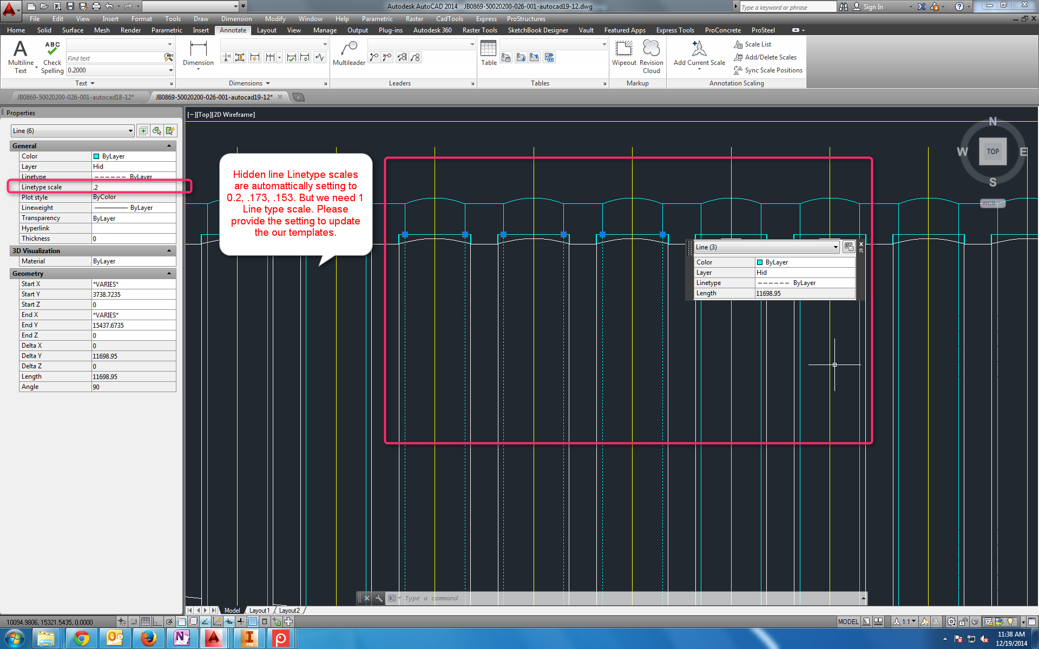Click the Multiline Text tool
The image size is (1039, 649).
20,56
